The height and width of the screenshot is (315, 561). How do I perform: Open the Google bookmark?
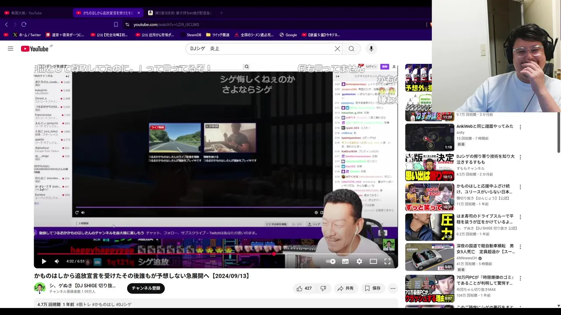point(288,35)
